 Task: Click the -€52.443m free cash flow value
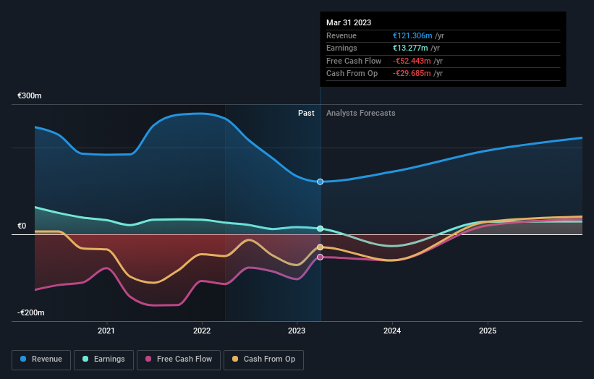412,61
